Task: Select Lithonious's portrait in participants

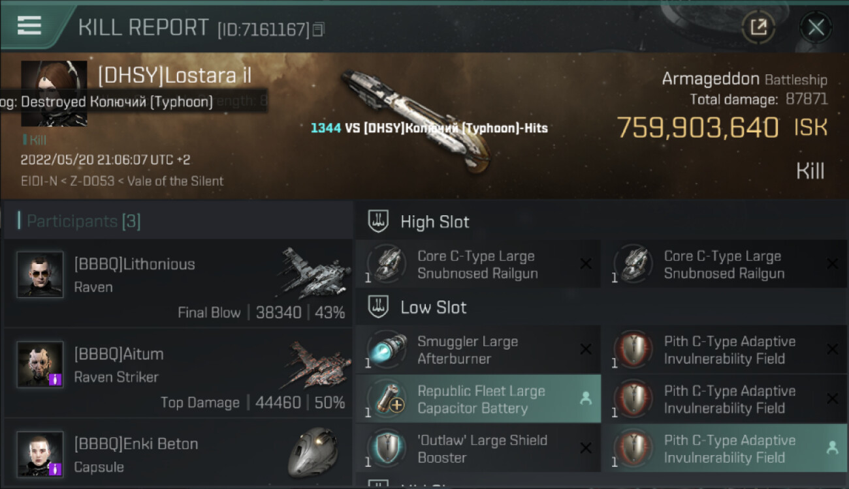Action: pos(40,274)
